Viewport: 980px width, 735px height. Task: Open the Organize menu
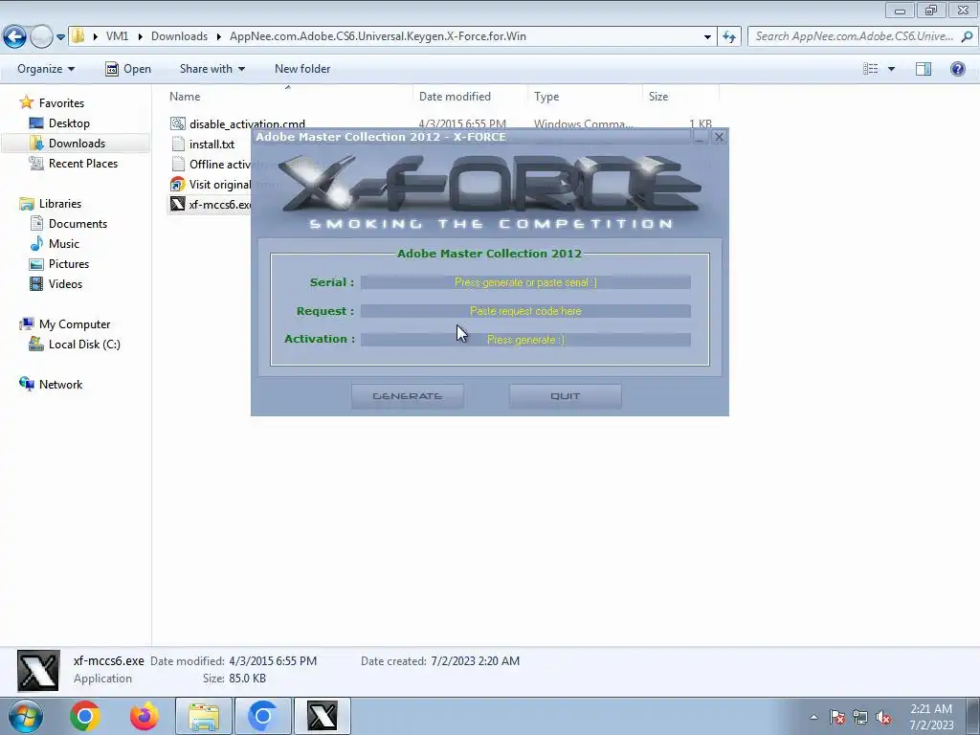[x=46, y=69]
